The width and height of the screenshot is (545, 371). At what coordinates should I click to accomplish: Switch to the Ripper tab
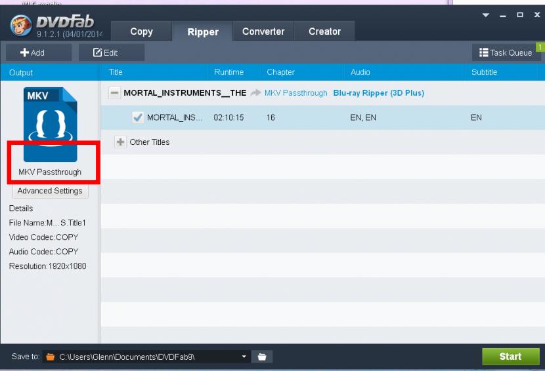click(x=203, y=31)
